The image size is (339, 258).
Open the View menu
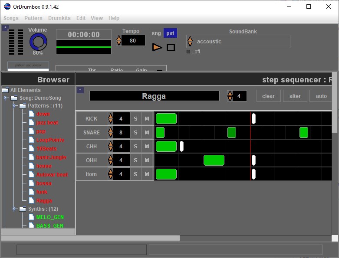pos(97,18)
